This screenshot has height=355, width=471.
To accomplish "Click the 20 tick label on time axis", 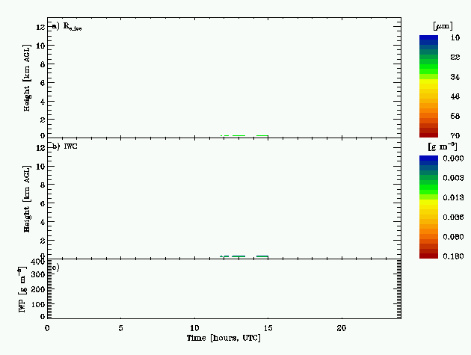I will pyautogui.click(x=342, y=328).
